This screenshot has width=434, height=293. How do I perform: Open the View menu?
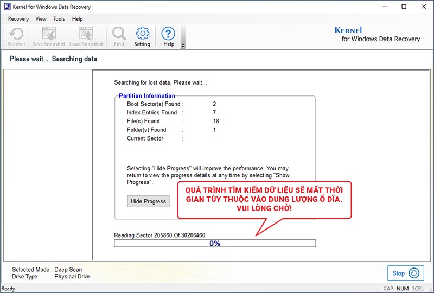(41, 19)
